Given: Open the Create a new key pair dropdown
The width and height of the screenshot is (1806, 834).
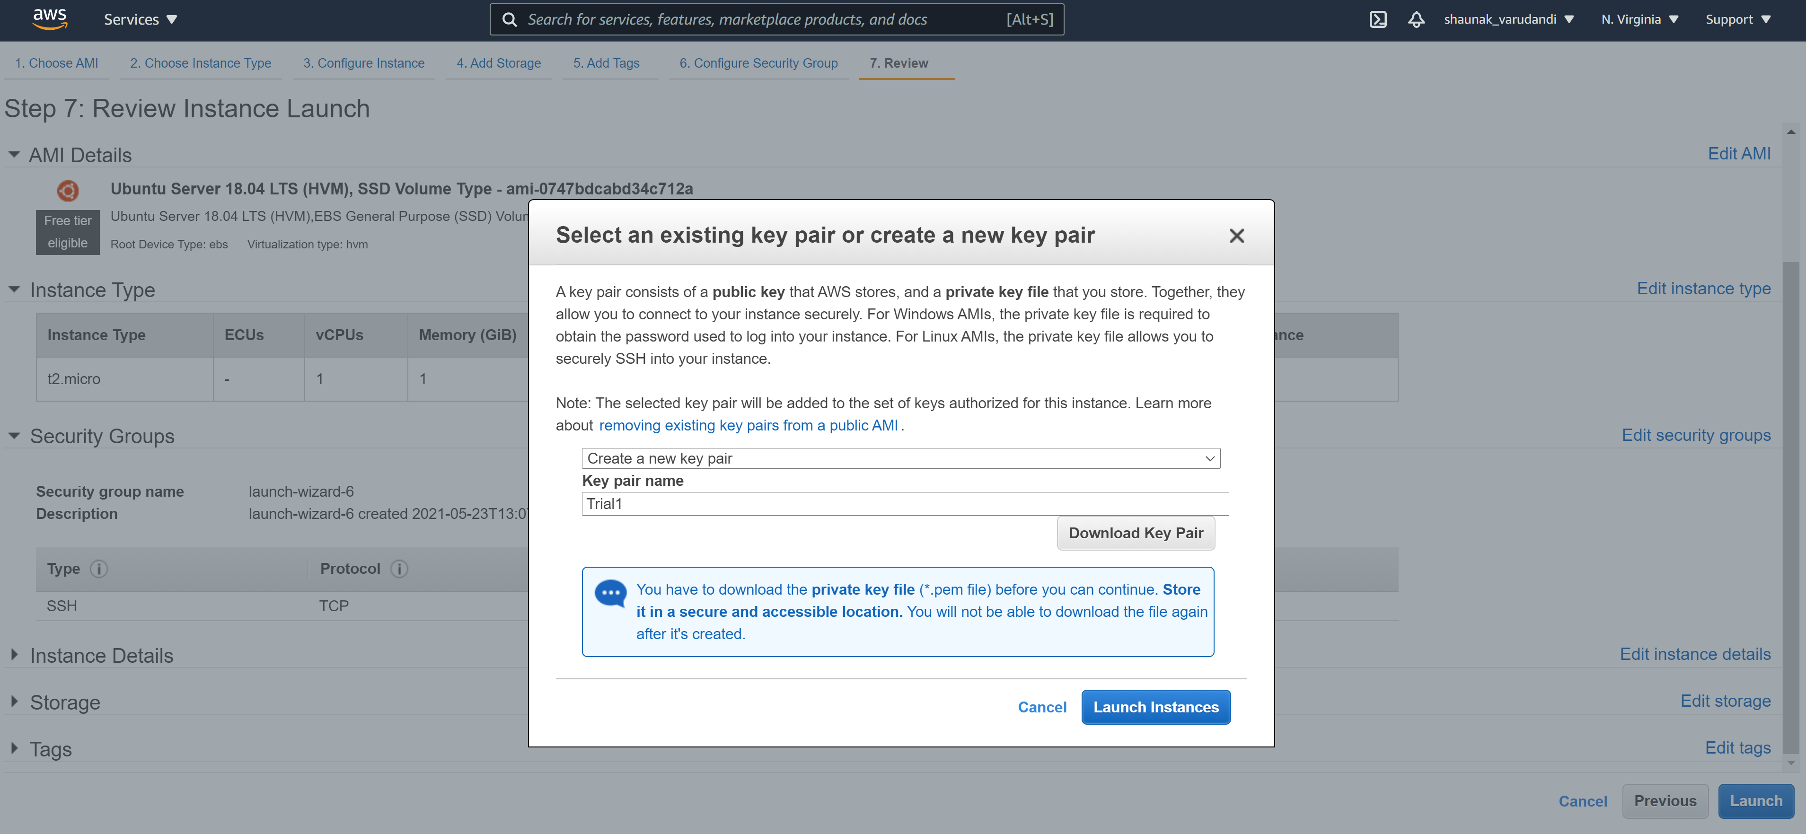Looking at the screenshot, I should [x=900, y=458].
